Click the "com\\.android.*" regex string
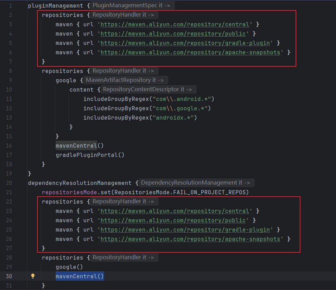Viewport: 336px width, 290px height. (x=181, y=99)
